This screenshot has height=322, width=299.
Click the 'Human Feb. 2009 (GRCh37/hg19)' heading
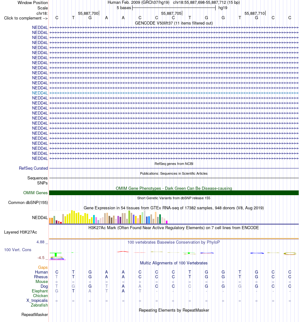tap(138, 3)
